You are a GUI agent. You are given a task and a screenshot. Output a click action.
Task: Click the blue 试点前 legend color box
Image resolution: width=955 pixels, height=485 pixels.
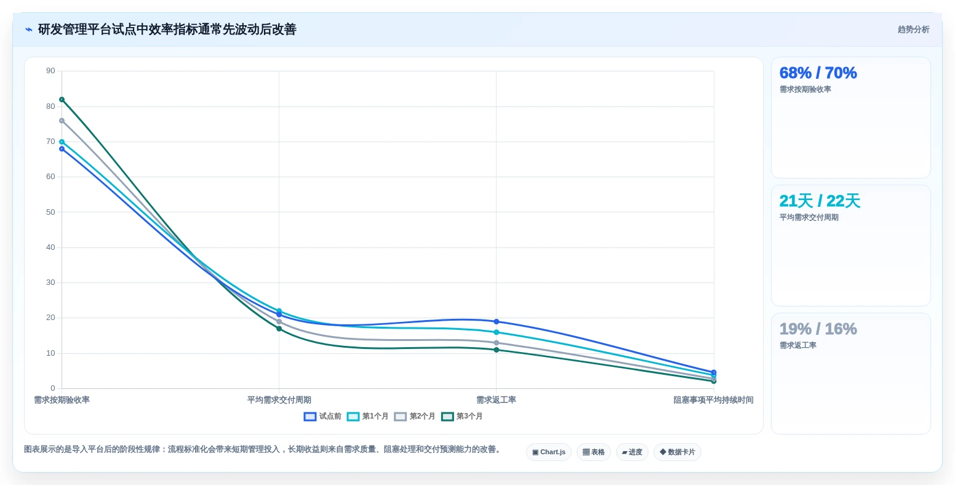(x=310, y=417)
